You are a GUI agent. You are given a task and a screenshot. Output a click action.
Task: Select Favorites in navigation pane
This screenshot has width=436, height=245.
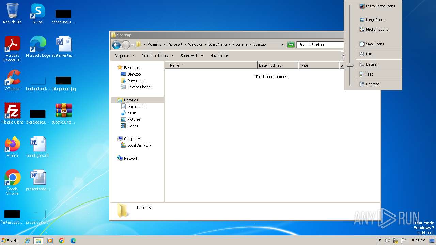(128, 68)
